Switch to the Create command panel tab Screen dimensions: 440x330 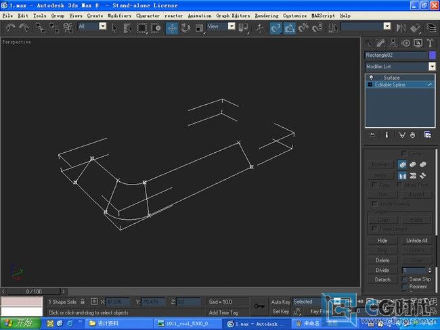(369, 43)
